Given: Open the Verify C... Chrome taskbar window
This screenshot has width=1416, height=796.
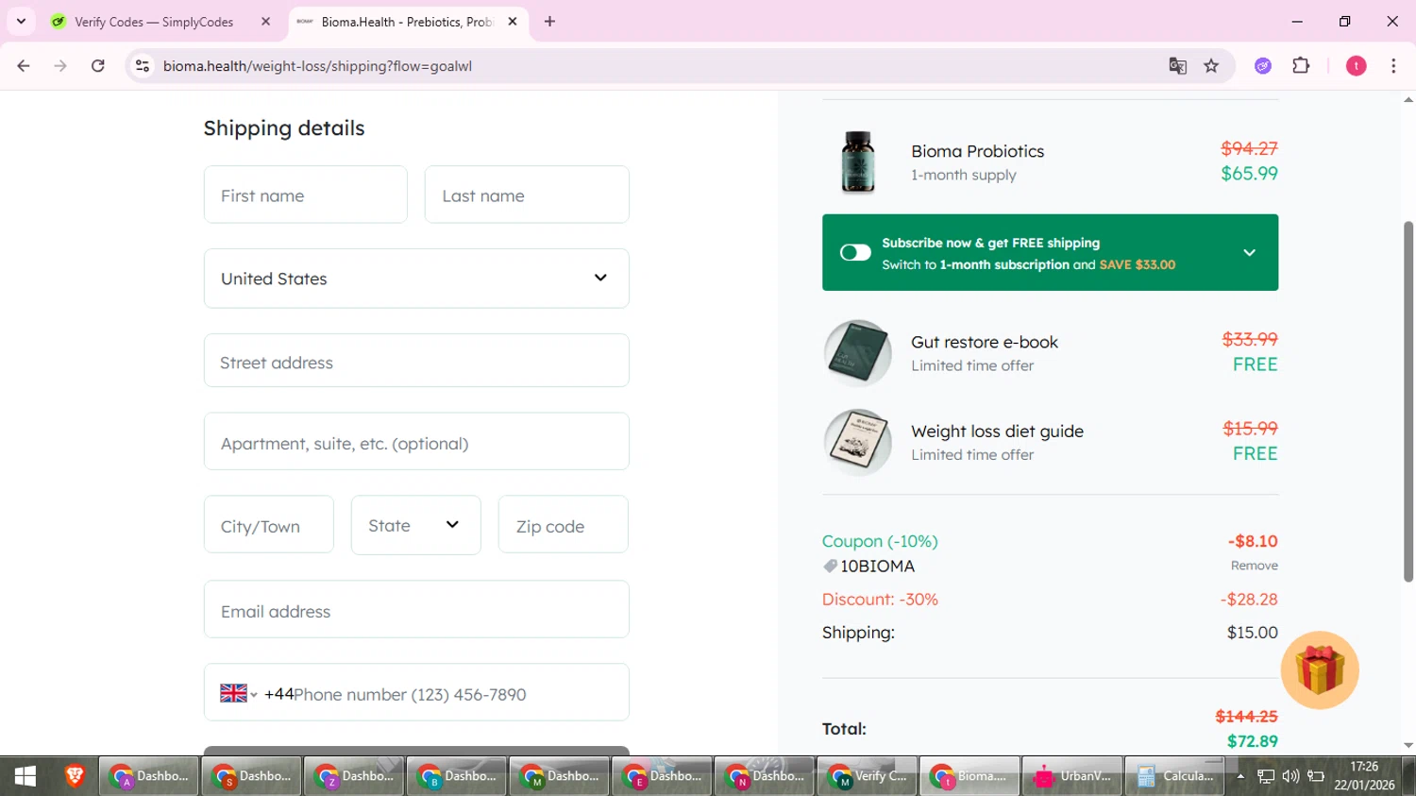Looking at the screenshot, I should click(868, 776).
